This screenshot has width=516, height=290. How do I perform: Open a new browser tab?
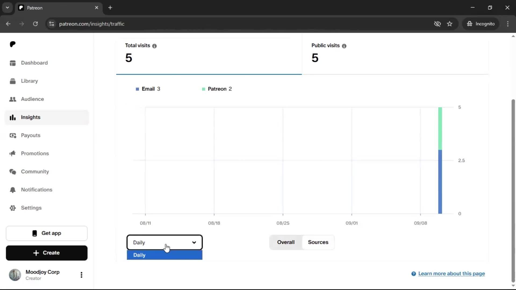pos(110,8)
